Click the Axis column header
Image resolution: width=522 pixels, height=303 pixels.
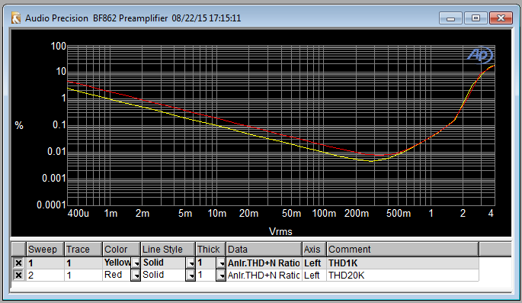click(314, 250)
